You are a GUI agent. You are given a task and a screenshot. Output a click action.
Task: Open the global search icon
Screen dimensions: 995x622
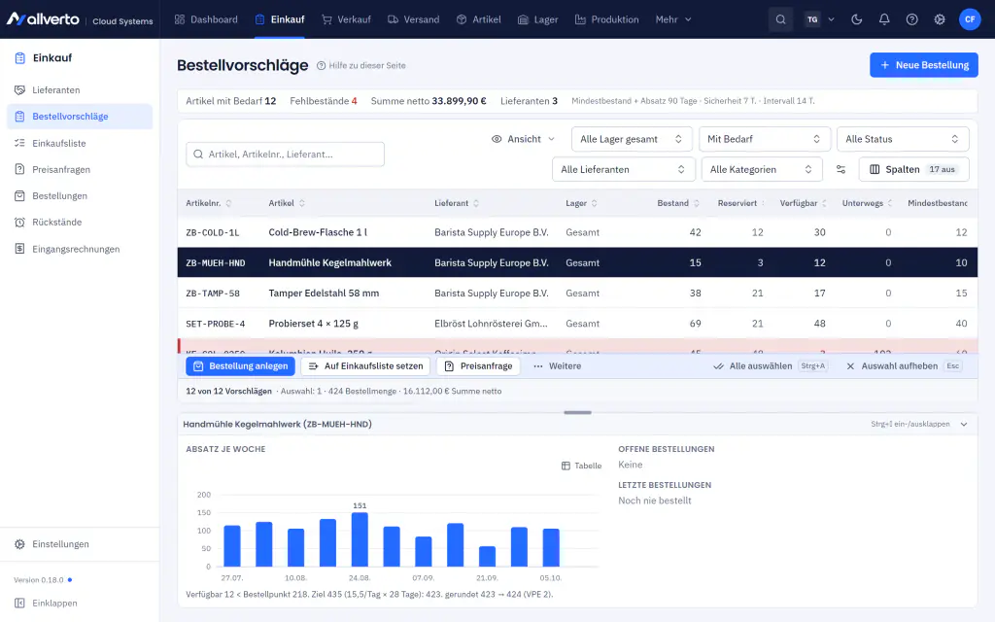pos(780,19)
